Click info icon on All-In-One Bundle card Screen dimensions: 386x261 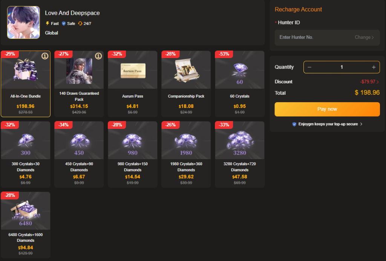pyautogui.click(x=45, y=56)
